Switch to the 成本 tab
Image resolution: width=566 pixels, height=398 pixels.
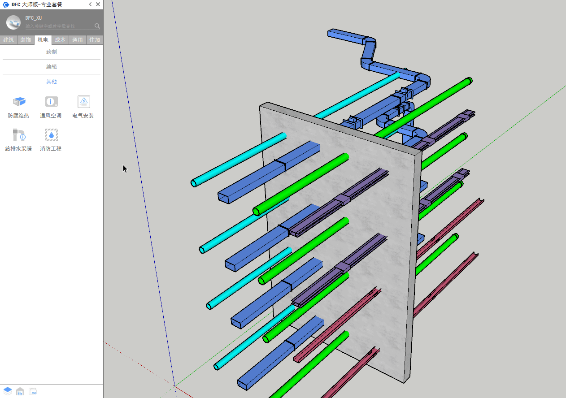[60, 40]
